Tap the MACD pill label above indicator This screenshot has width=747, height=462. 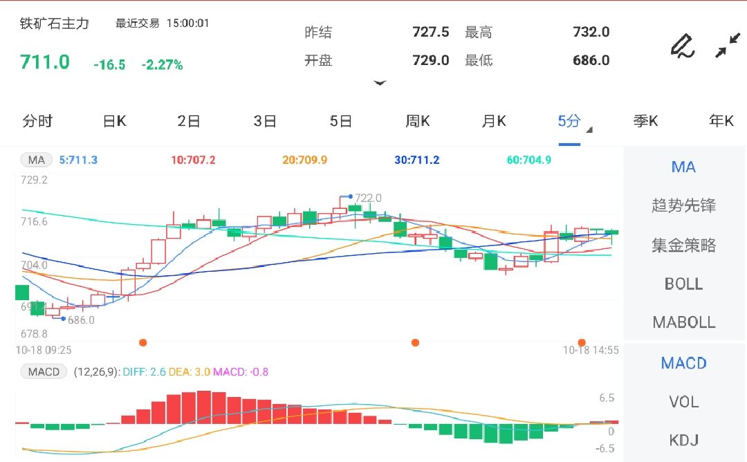[44, 371]
